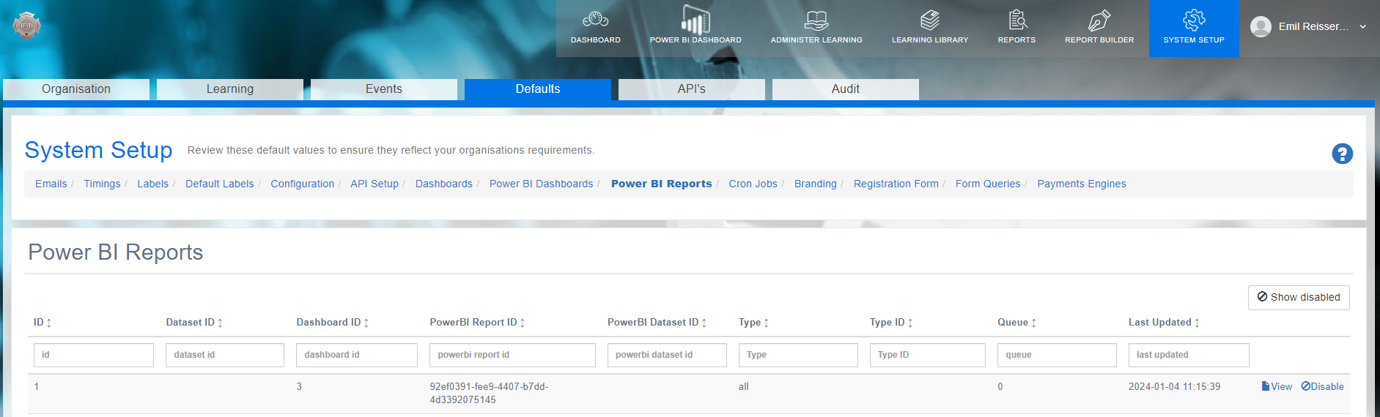Open the Default Labels link
The image size is (1380, 417).
click(220, 184)
